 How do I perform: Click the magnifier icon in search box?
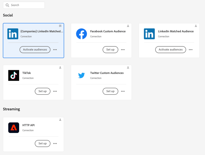tap(7, 5)
